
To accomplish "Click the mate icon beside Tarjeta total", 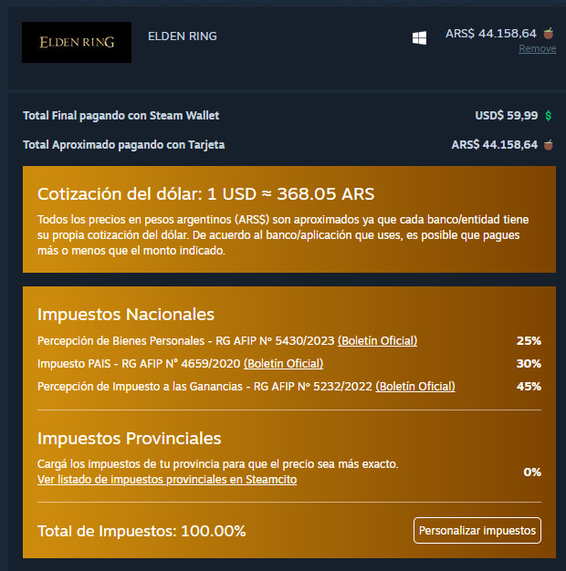I will click(549, 145).
